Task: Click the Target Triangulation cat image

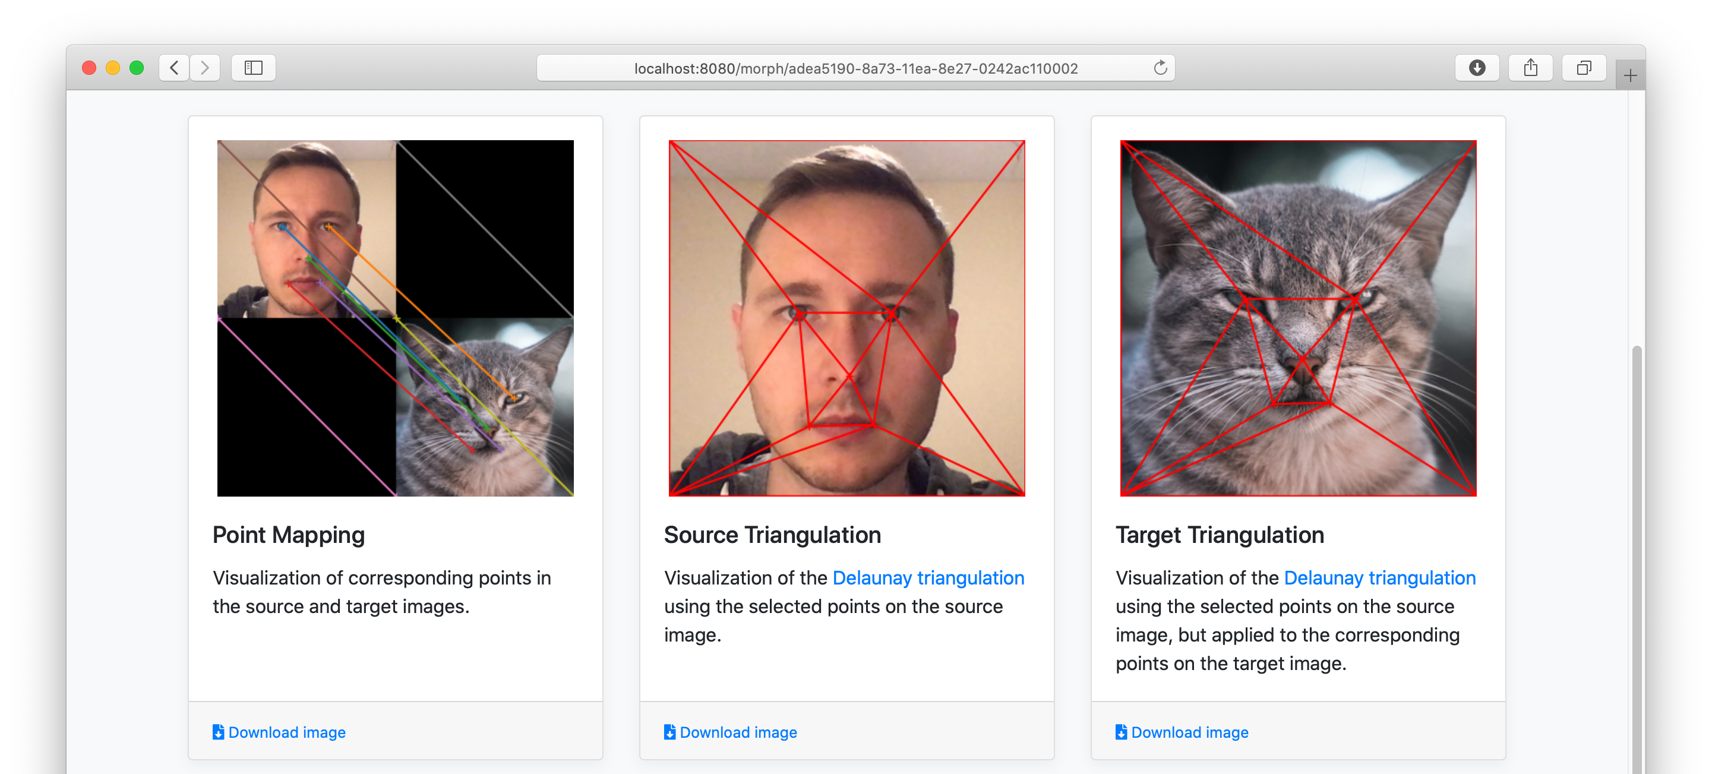Action: [1298, 318]
